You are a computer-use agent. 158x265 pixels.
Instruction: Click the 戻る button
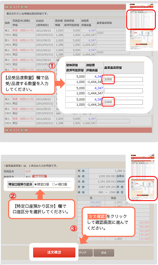tap(104, 253)
